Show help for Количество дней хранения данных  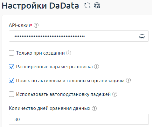94,109
